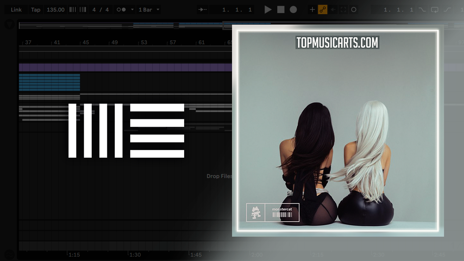The width and height of the screenshot is (464, 261).
Task: Click the Re-enable Automation back arrow
Action: tap(333, 10)
